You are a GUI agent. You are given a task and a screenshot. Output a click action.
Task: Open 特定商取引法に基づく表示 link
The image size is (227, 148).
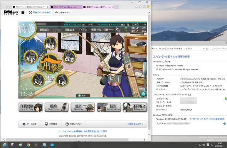[95, 131]
